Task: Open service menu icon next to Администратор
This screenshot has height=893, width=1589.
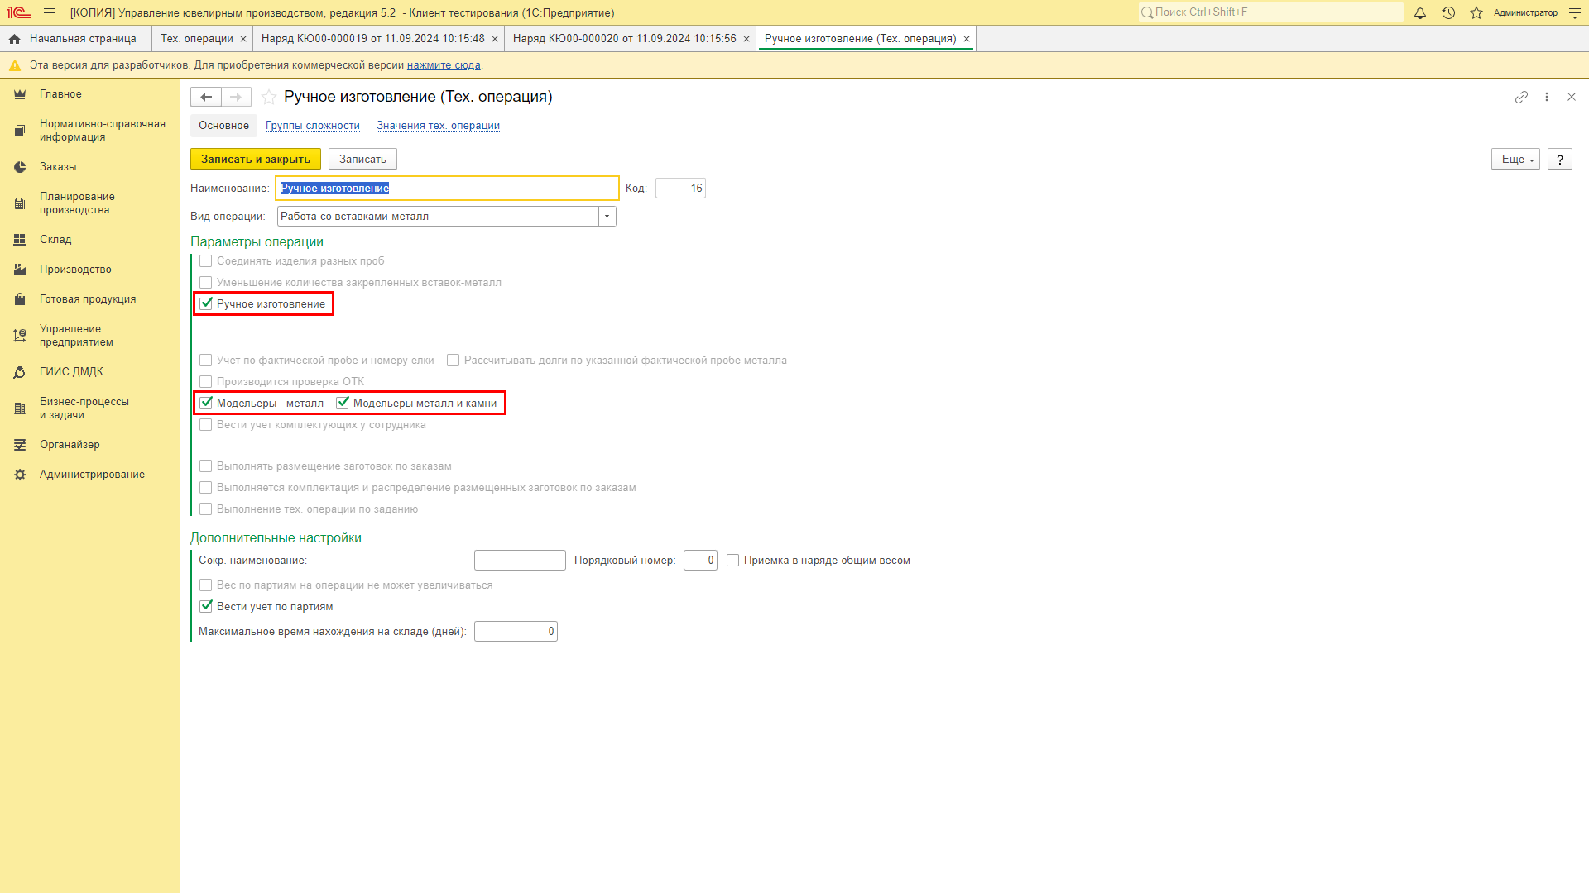Action: (x=1575, y=12)
